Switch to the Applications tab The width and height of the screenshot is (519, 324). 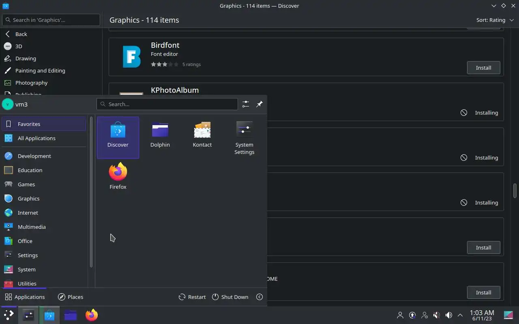pyautogui.click(x=25, y=297)
